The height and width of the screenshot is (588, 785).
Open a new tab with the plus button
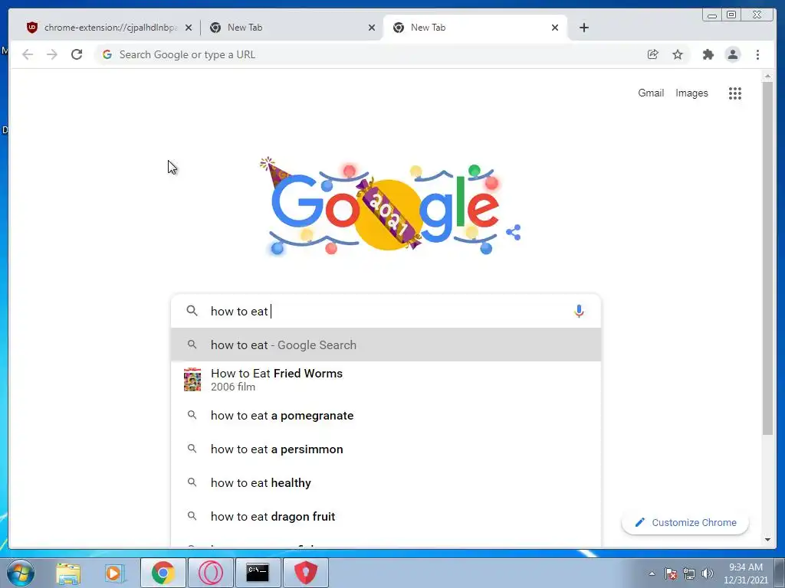coord(583,28)
